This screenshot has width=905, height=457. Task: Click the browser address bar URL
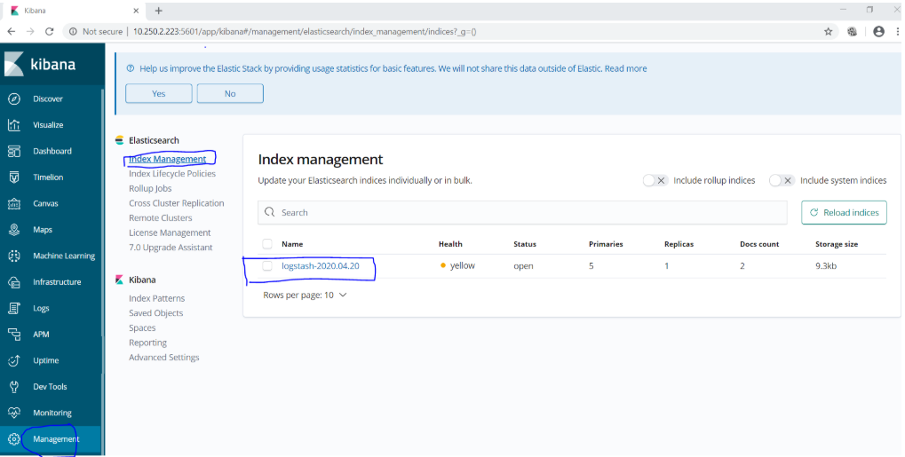305,32
